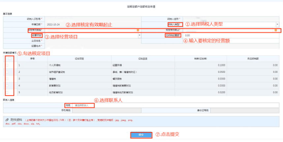The image size is (283, 142).
Task: Check row 3 增值税 checkbox
Action: pos(7,79)
